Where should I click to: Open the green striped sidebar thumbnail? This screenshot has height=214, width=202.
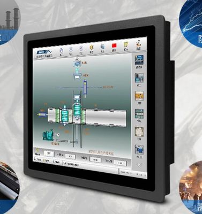coord(139,114)
